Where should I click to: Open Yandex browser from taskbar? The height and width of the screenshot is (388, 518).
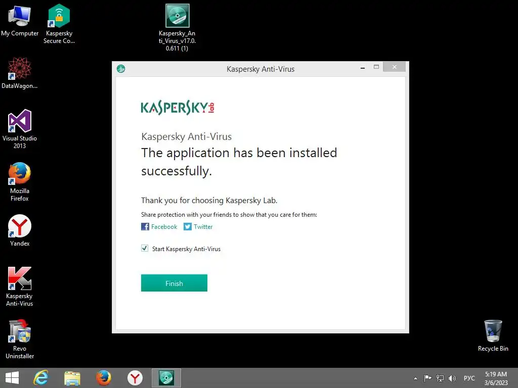coord(135,378)
